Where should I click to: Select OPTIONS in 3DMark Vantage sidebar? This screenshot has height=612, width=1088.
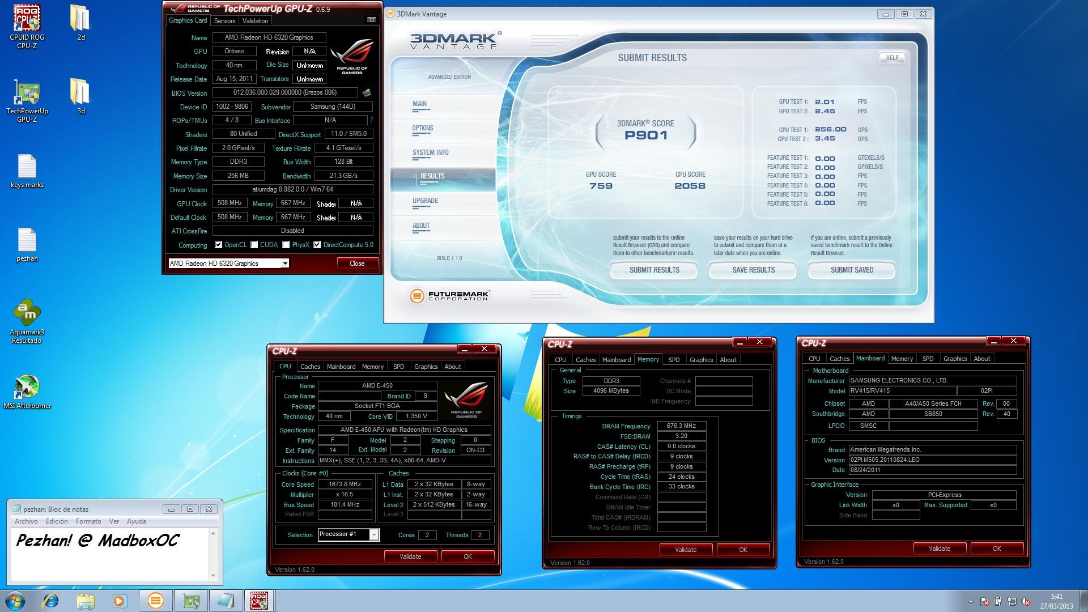[423, 128]
